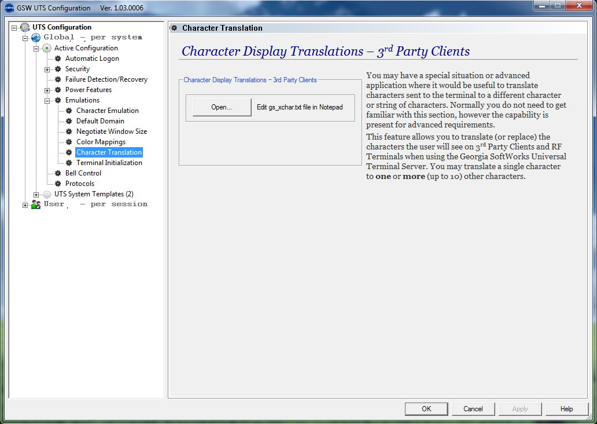Click gear icon beside Automatic Logon
Screen dimensions: 597x424
[58, 59]
